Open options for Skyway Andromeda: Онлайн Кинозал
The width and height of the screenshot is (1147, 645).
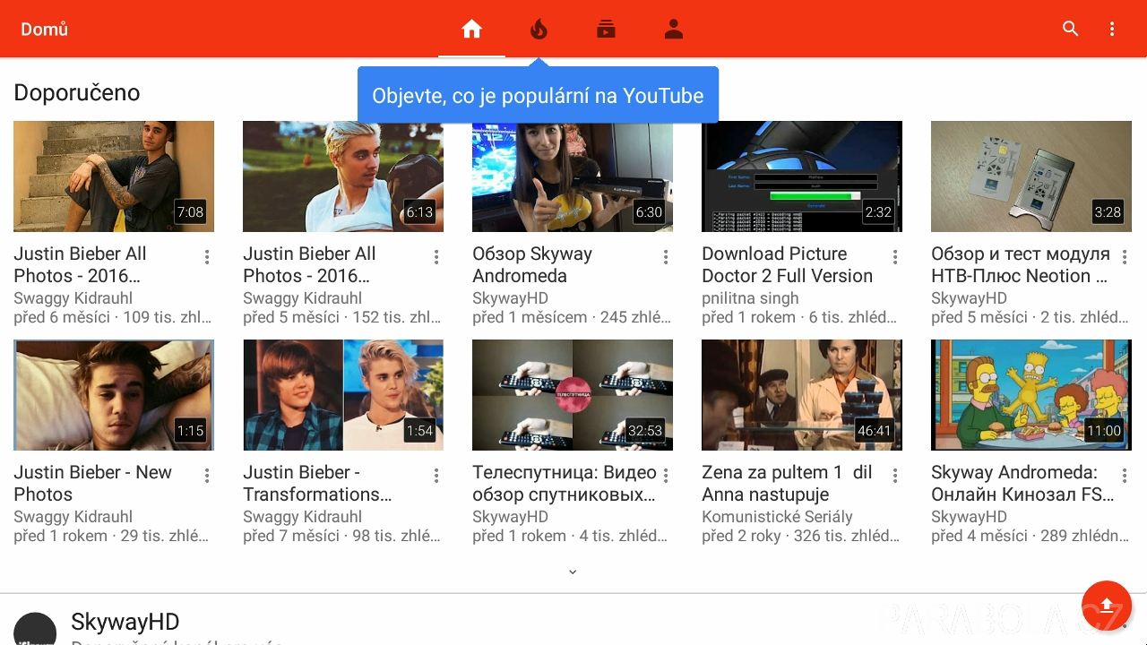click(1125, 476)
